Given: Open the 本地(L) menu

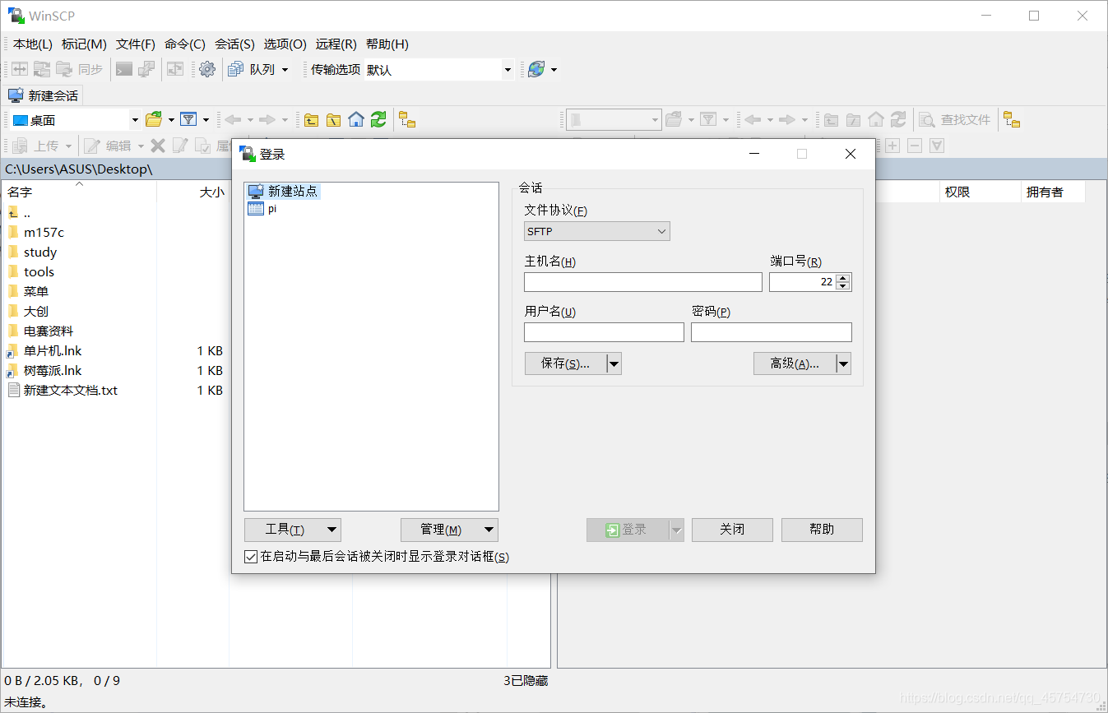Looking at the screenshot, I should tap(33, 44).
